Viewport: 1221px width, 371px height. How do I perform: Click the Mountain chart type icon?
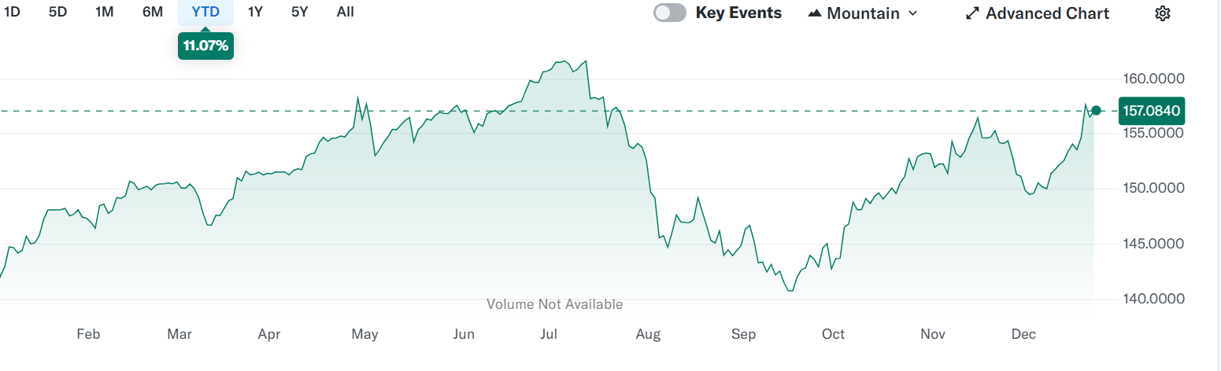click(x=815, y=13)
